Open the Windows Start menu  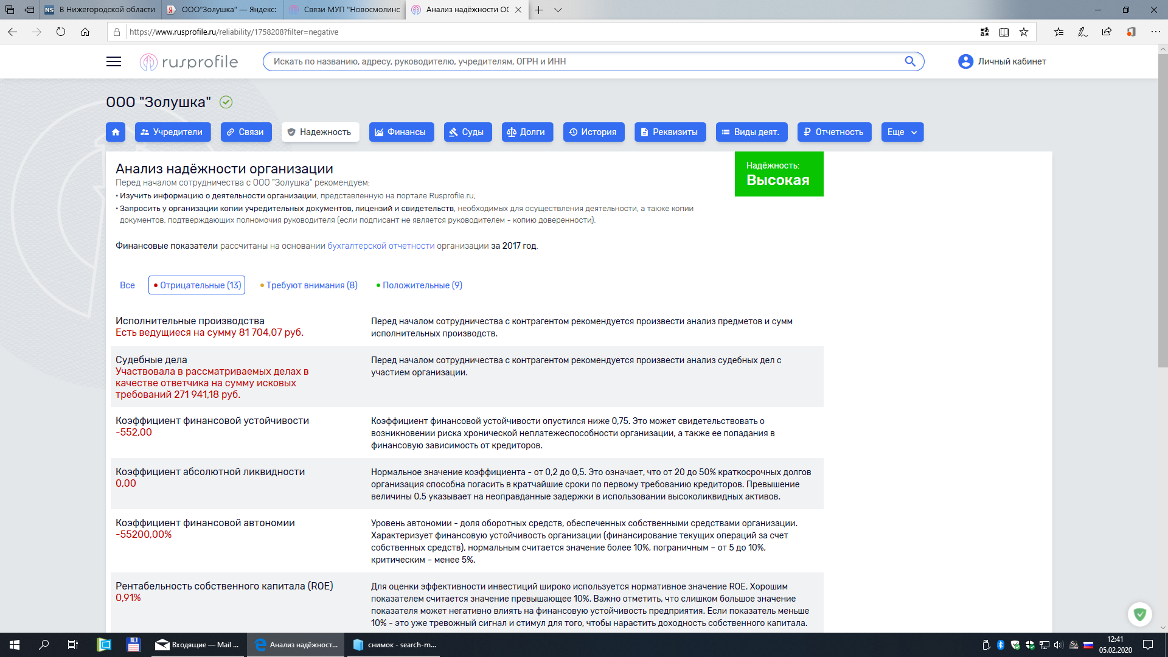(15, 645)
